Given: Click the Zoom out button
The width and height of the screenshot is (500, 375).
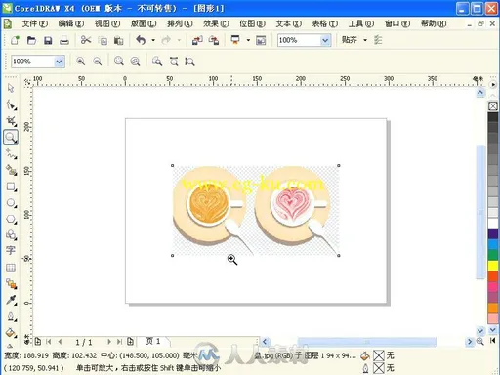Looking at the screenshot, I should pyautogui.click(x=97, y=62).
